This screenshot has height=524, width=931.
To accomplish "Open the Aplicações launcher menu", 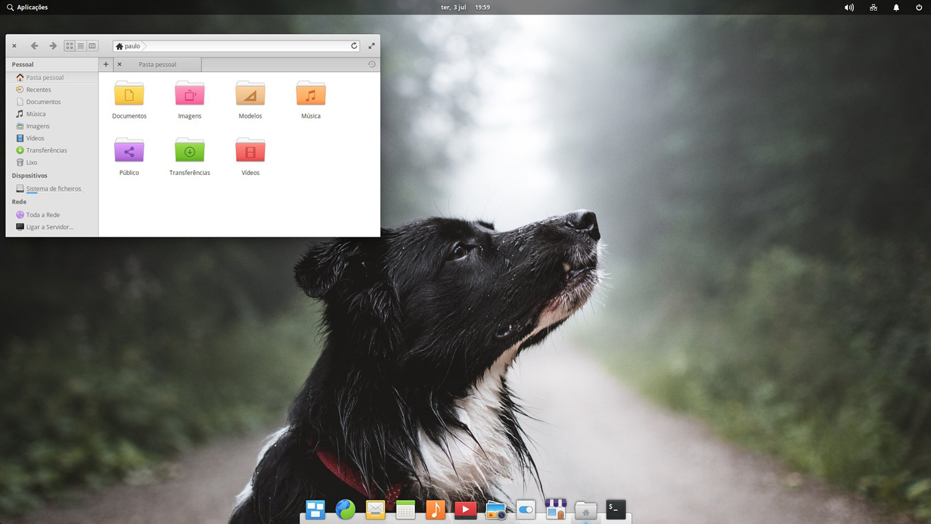I will pyautogui.click(x=27, y=7).
